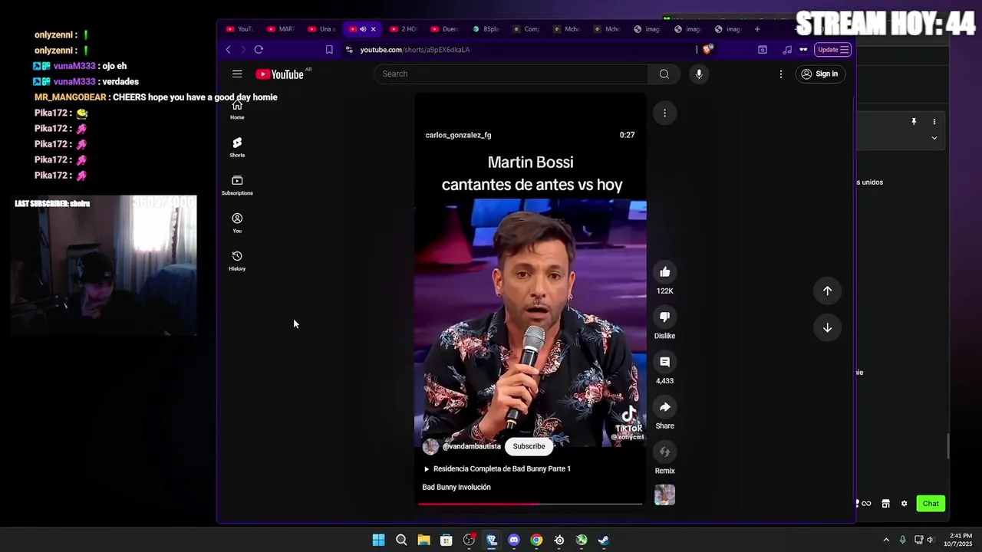Click the Brave Shields lion icon
Image resolution: width=982 pixels, height=552 pixels.
(x=708, y=49)
